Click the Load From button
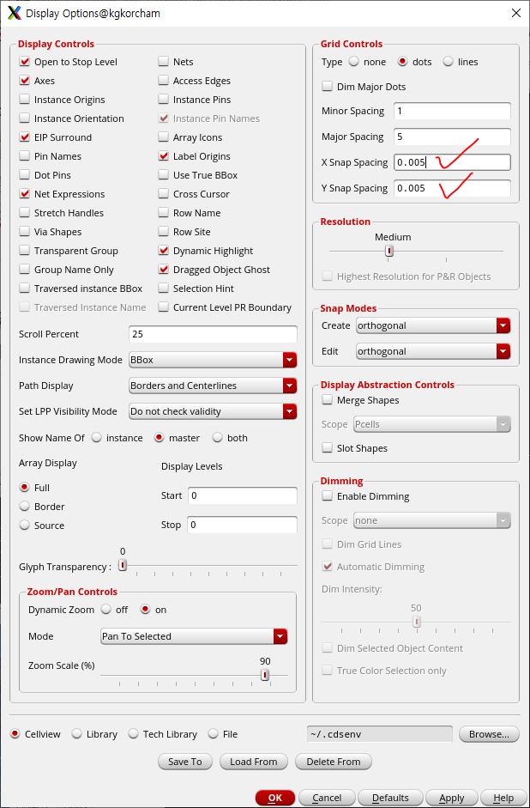 click(254, 762)
